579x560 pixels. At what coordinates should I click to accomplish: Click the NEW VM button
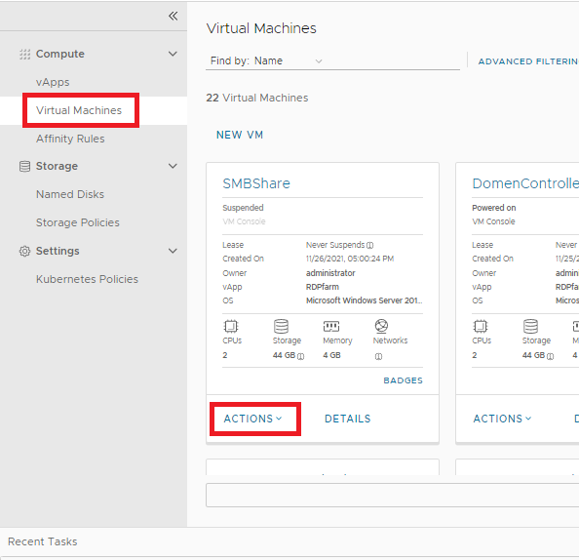(x=240, y=135)
